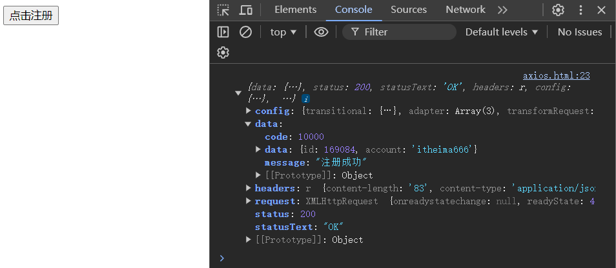Expand the request XMLHttpRequest row

click(x=249, y=201)
